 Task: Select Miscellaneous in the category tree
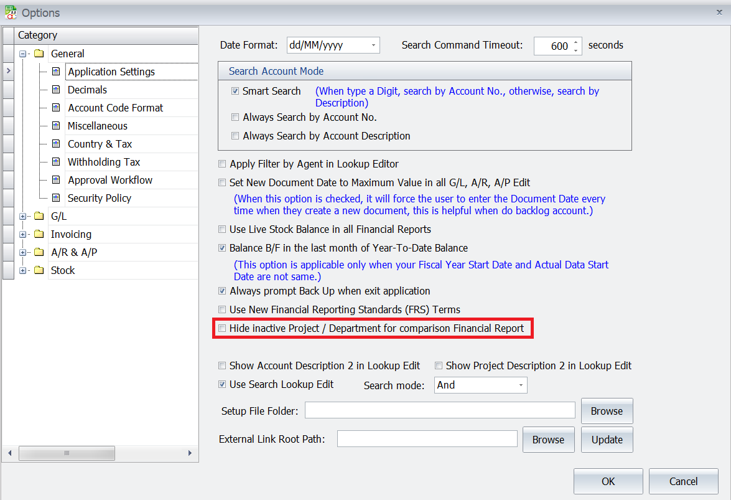97,126
